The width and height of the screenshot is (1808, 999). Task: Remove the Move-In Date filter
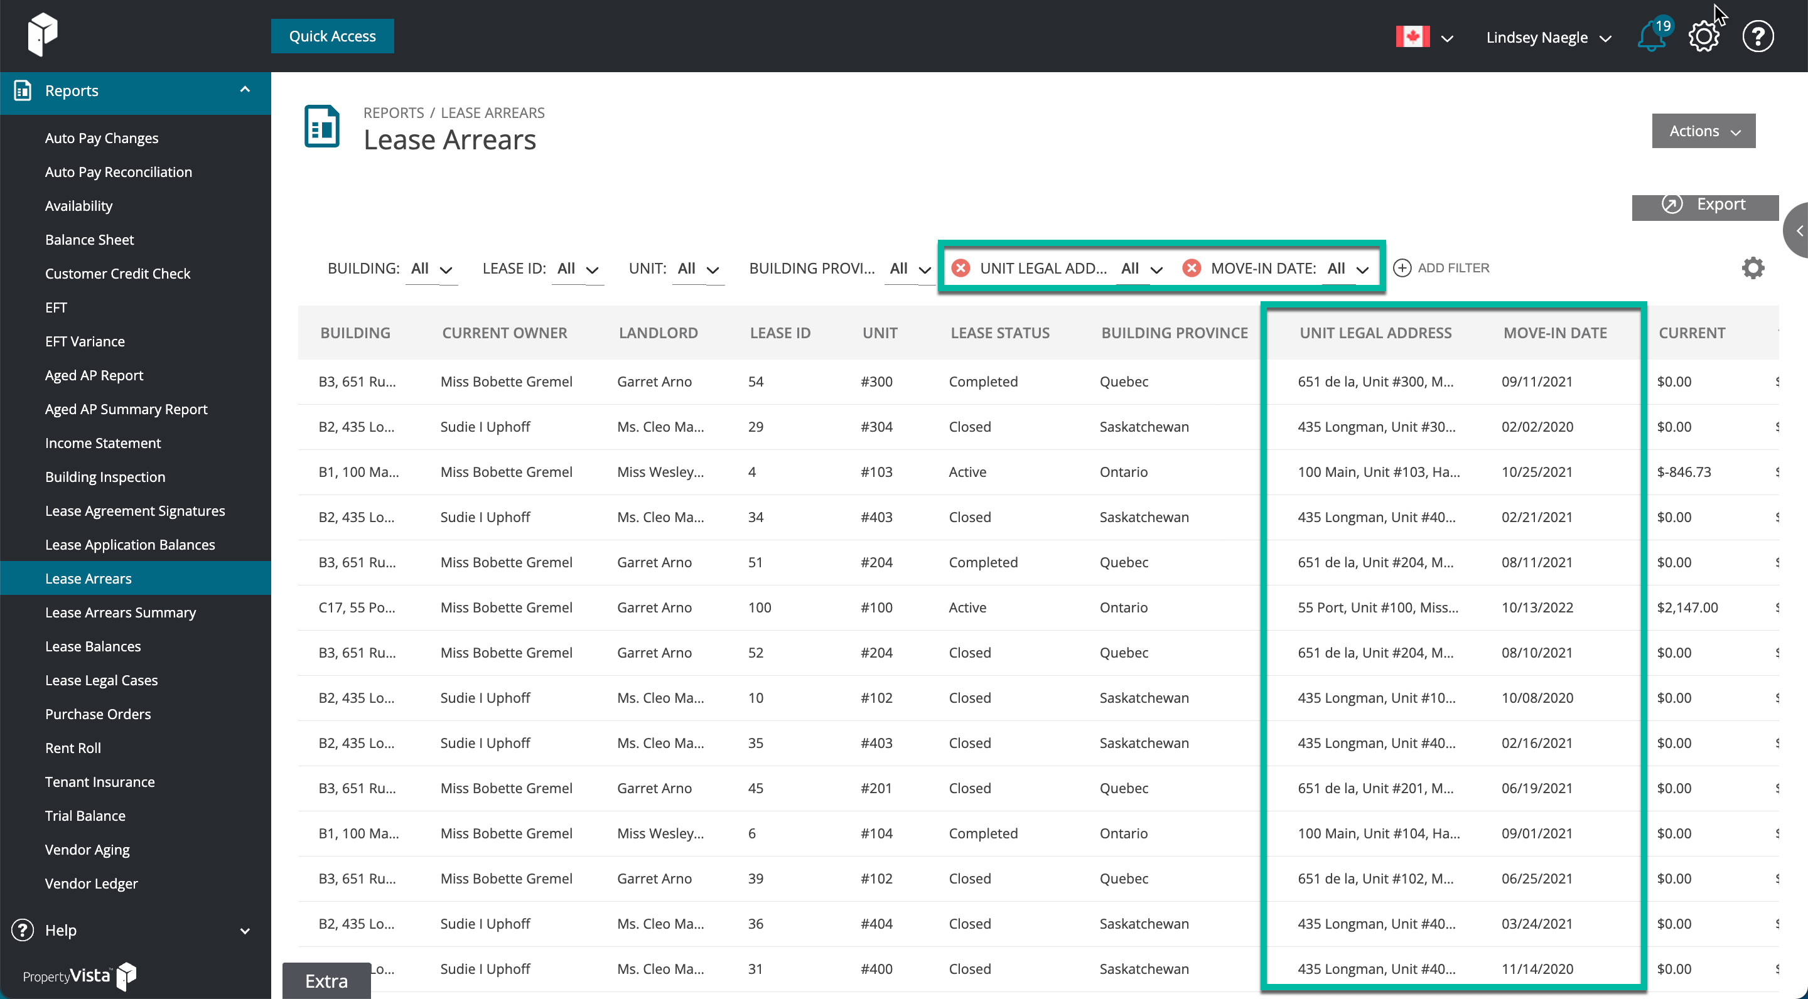coord(1192,268)
